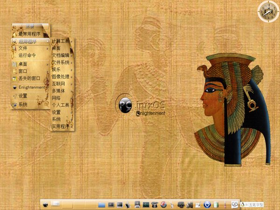This screenshot has width=280, height=210.
Task: Expand the 桌面 submenu in main menu
Action: pos(23,63)
